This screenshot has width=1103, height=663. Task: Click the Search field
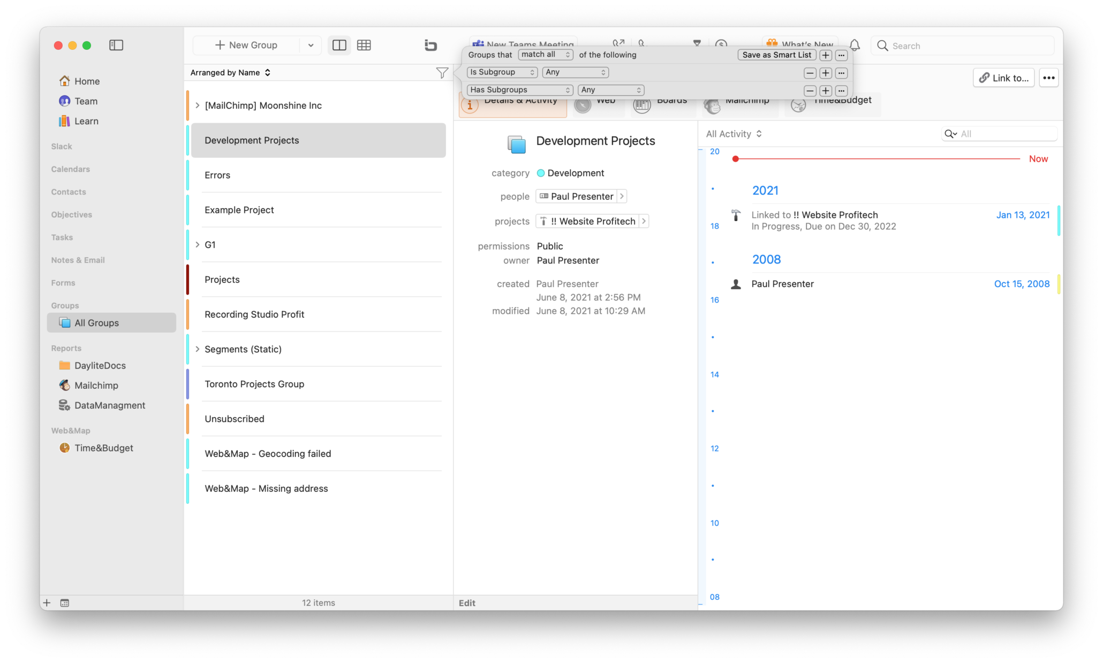963,46
